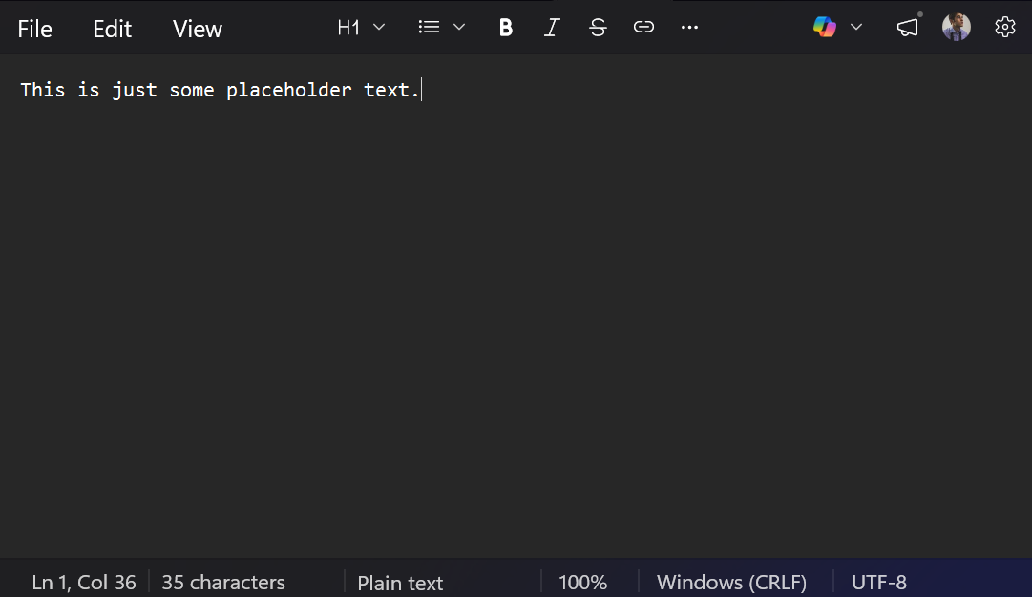Open the Edit menu
The width and height of the screenshot is (1032, 597).
pyautogui.click(x=112, y=29)
